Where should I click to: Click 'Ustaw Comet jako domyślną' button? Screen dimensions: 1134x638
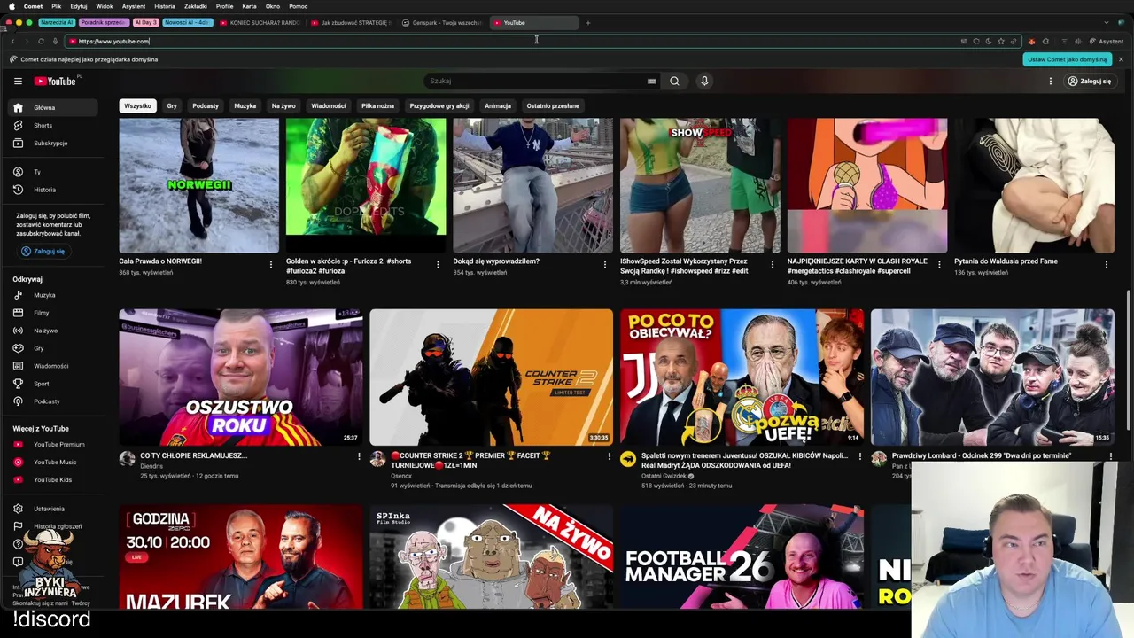pyautogui.click(x=1068, y=59)
